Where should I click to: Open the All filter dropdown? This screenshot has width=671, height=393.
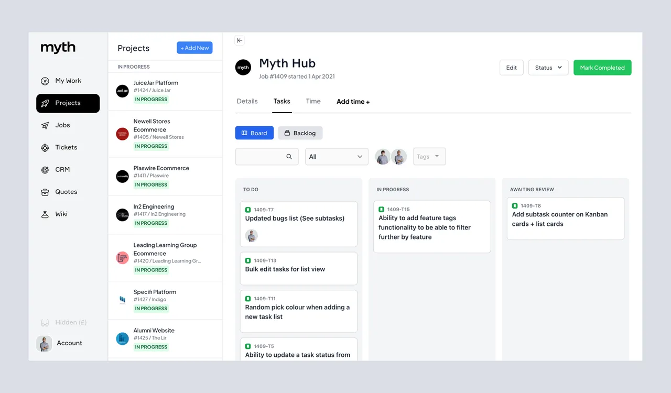337,157
